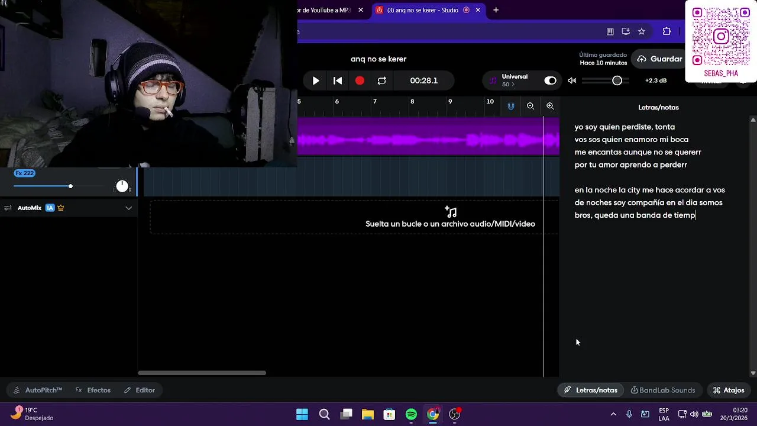Expand the AutoMix panel chevron

click(x=128, y=208)
